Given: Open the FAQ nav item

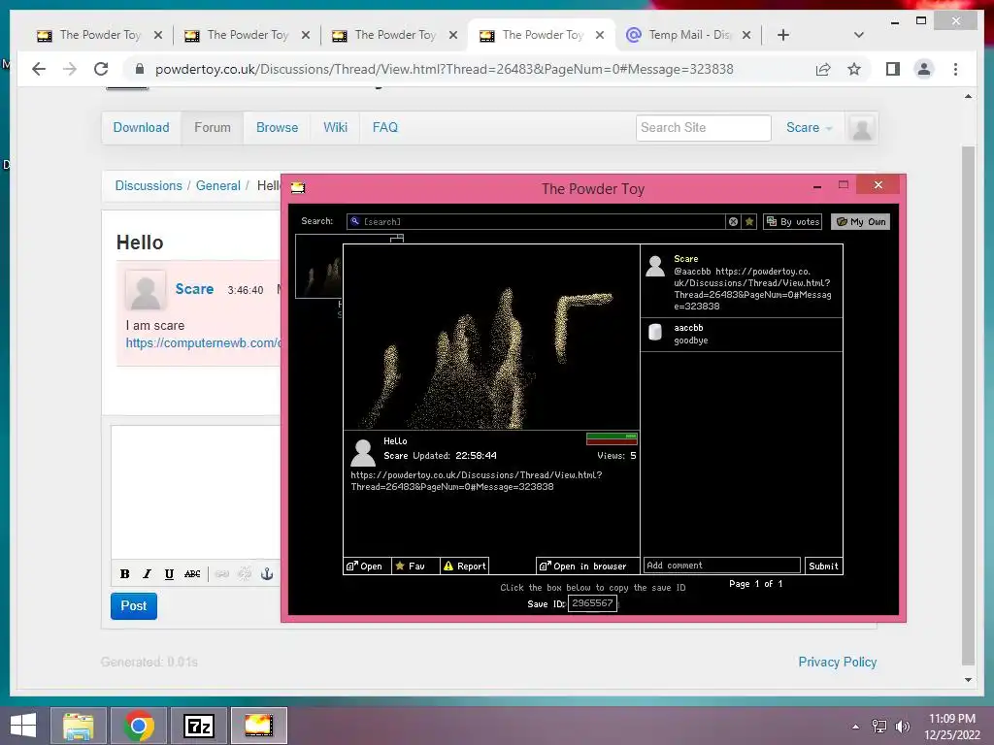Looking at the screenshot, I should [x=385, y=127].
